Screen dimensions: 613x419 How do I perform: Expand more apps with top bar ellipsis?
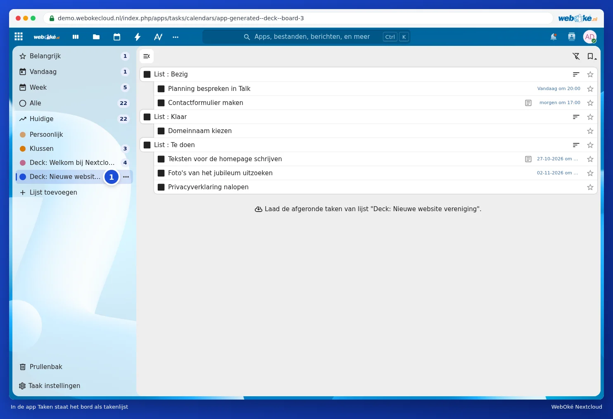tap(176, 37)
